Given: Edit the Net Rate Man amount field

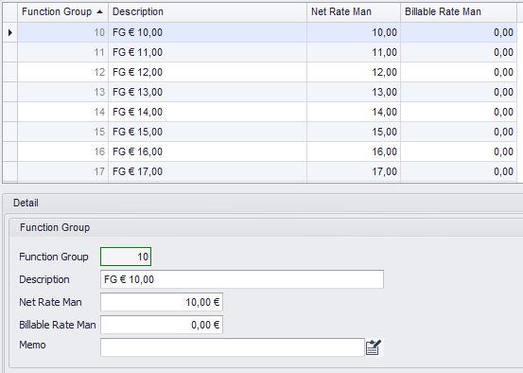Looking at the screenshot, I should (x=162, y=302).
